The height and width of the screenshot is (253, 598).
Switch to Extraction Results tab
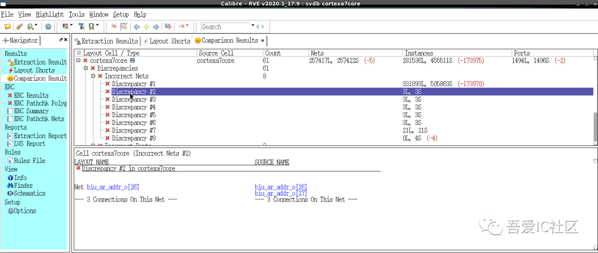pyautogui.click(x=106, y=41)
